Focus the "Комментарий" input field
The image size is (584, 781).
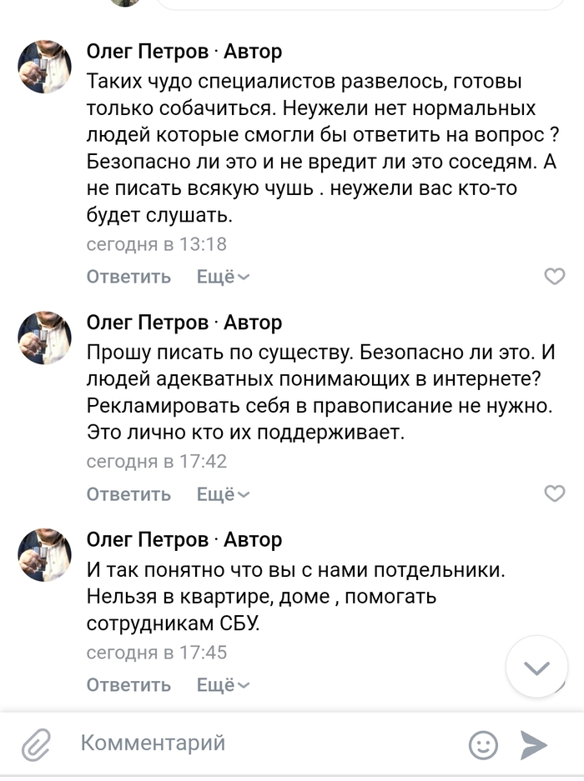point(267,743)
